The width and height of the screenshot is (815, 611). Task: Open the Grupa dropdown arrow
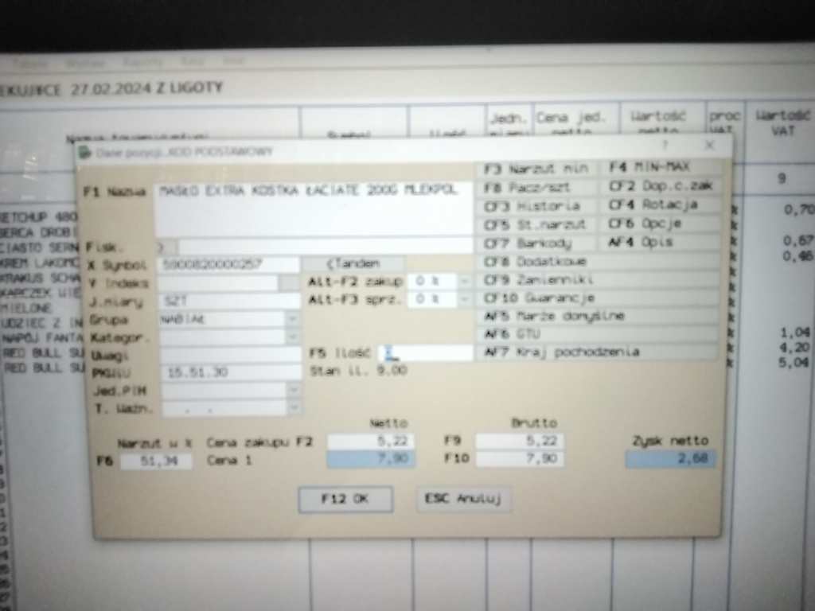tap(294, 319)
